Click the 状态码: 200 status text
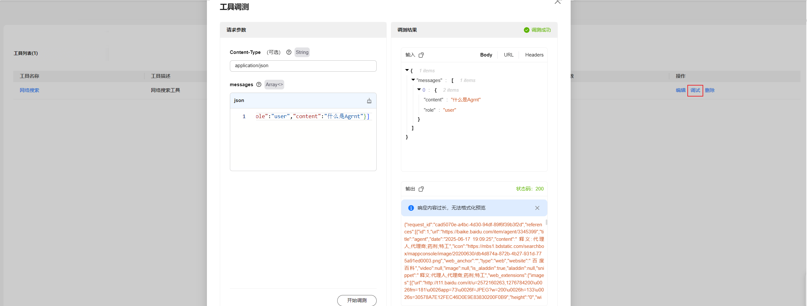Image resolution: width=807 pixels, height=306 pixels. pyautogui.click(x=530, y=189)
